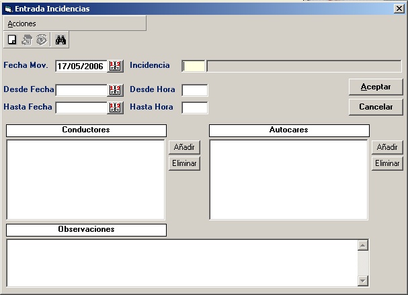Click Añadir beside Conductores list
The image size is (408, 295).
[184, 147]
